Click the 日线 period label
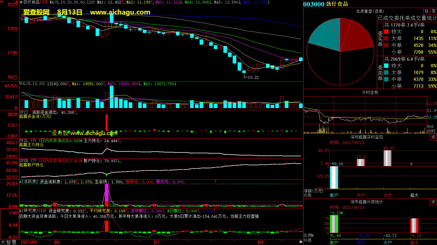 coord(44,2)
